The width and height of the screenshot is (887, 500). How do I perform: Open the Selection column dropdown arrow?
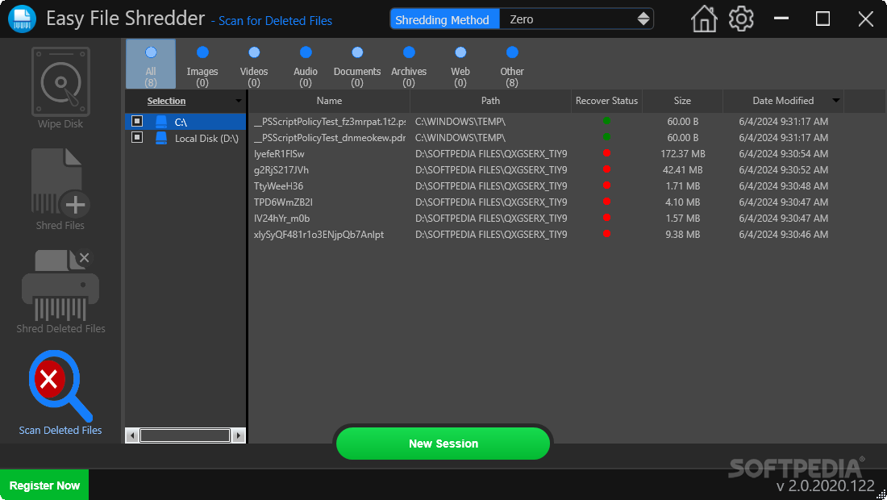coord(238,101)
